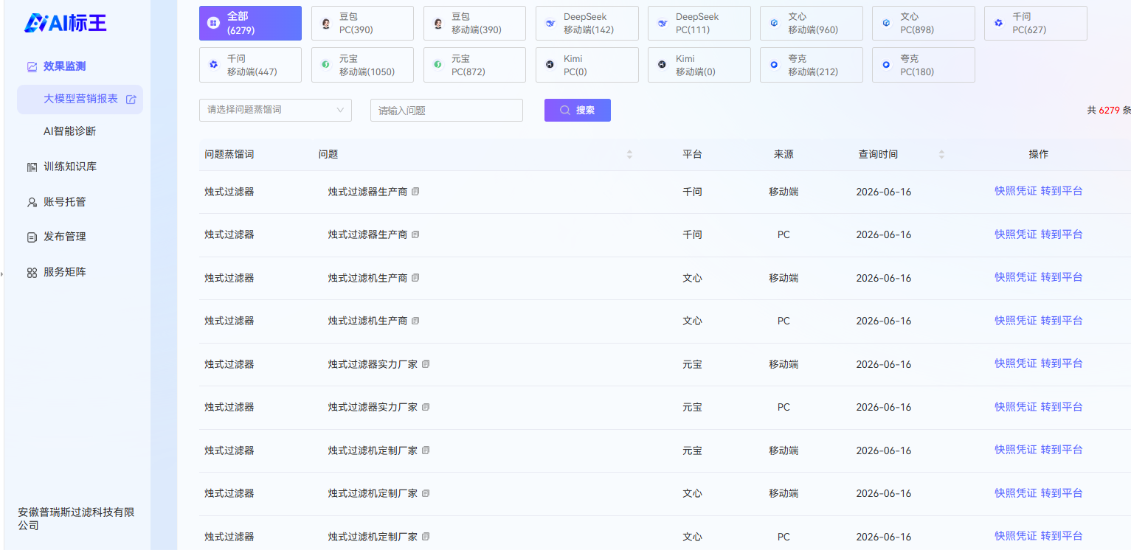
Task: Copy question in the 文心 移动端 定制厂家 row
Action: point(426,493)
